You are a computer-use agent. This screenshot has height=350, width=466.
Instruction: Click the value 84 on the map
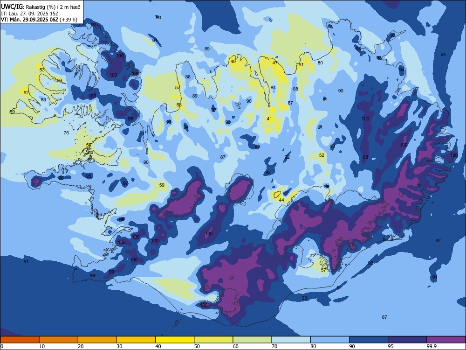pos(273,88)
